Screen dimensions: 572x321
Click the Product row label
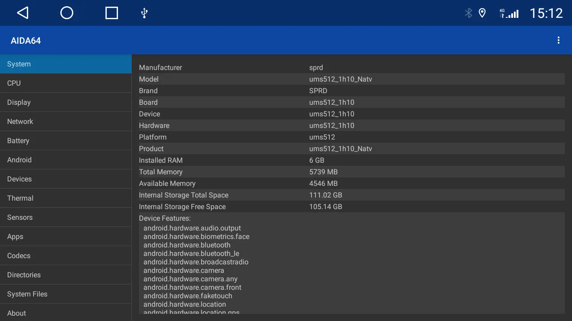[x=151, y=149]
